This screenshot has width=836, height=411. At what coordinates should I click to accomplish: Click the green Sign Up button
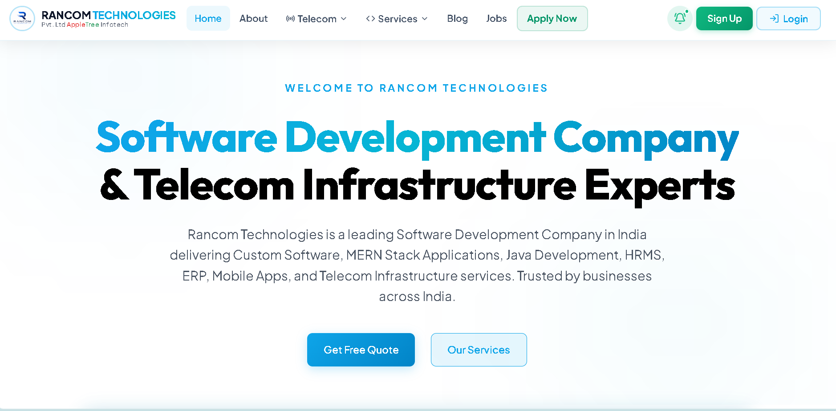tap(724, 18)
